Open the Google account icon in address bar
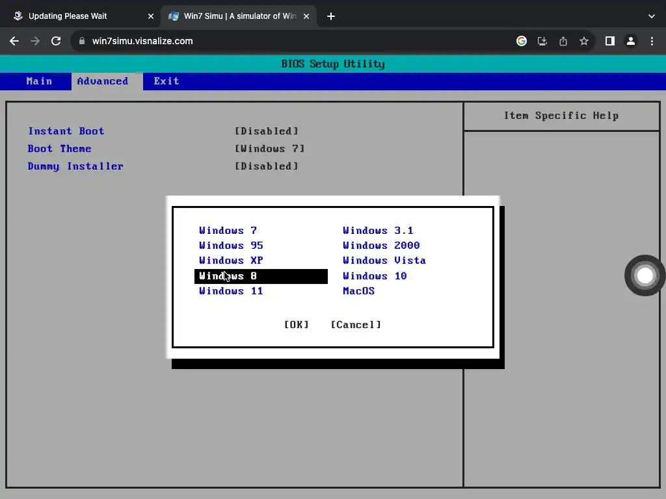666x499 pixels. pyautogui.click(x=521, y=41)
